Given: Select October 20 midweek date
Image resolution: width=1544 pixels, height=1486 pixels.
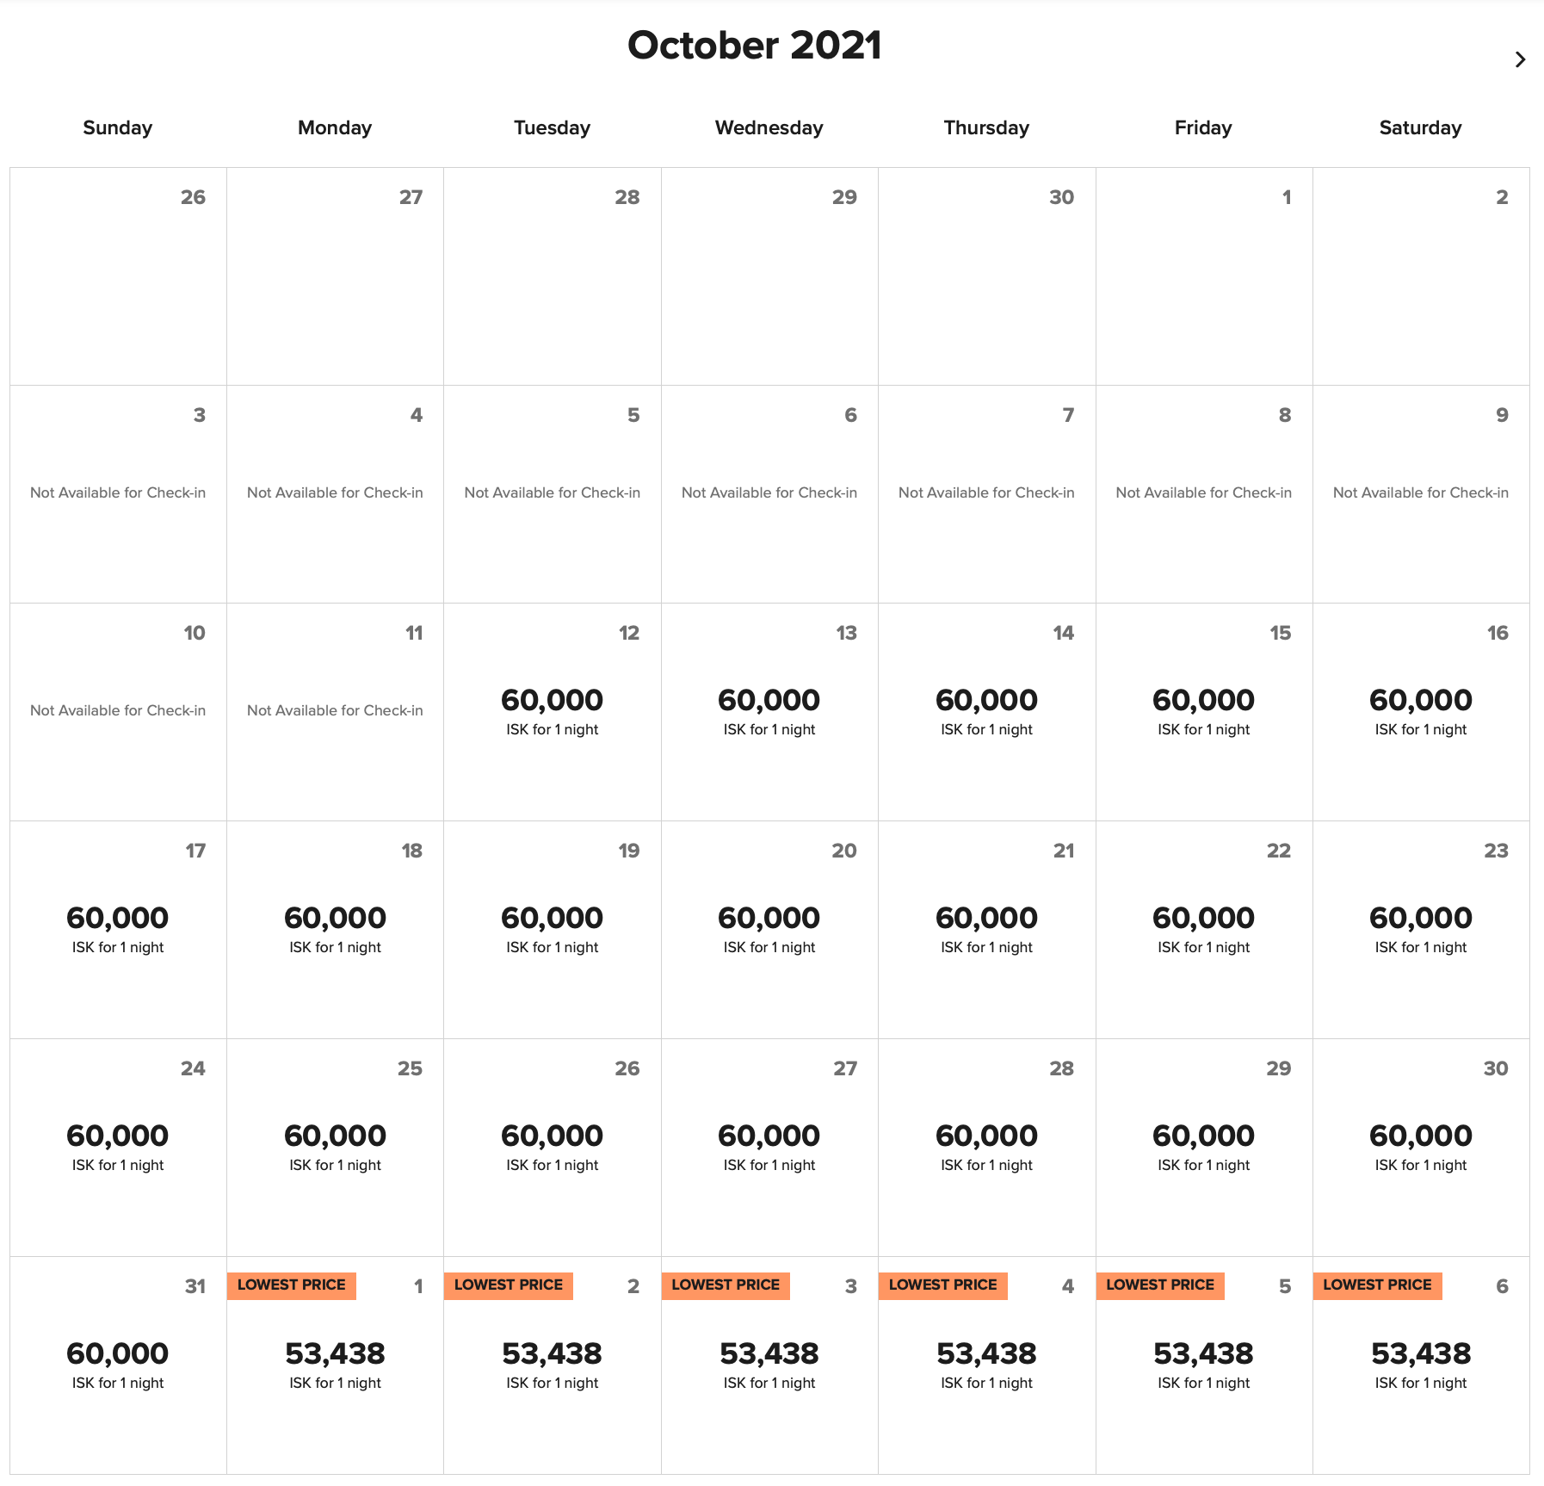Looking at the screenshot, I should (769, 932).
